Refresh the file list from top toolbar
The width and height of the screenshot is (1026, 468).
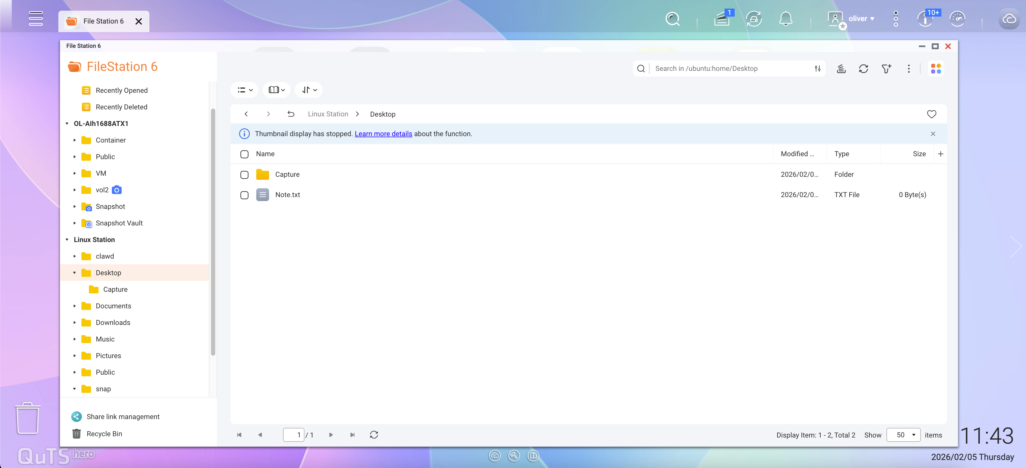pos(863,69)
